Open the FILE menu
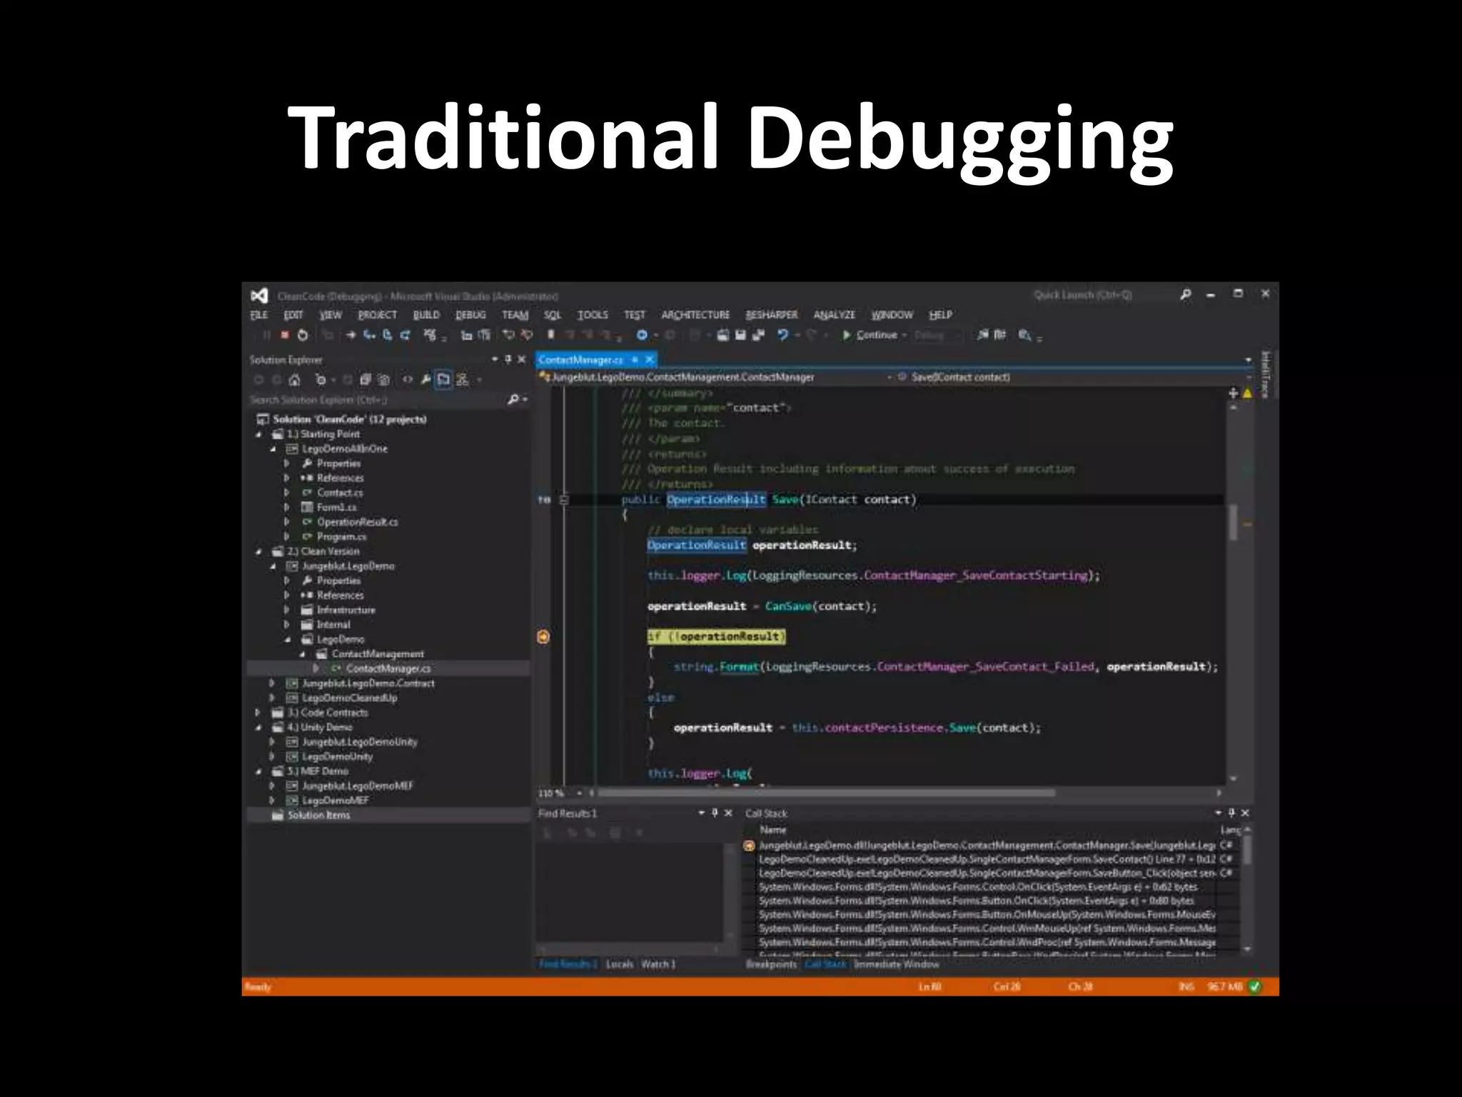Screen dimensions: 1462x1097 pos(259,315)
